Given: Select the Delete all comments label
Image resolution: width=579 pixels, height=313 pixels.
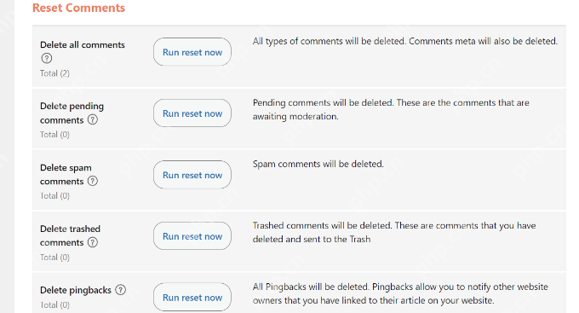Looking at the screenshot, I should tap(83, 44).
